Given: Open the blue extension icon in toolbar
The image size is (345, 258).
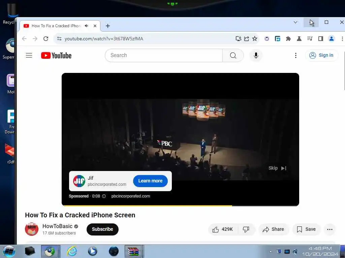Looking at the screenshot, I should [278, 39].
